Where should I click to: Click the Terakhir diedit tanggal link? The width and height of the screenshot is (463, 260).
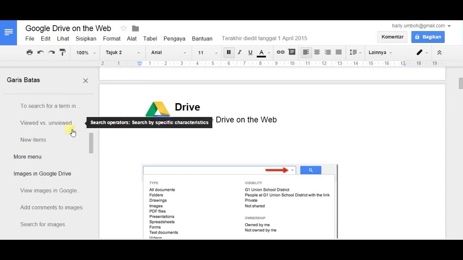click(x=264, y=38)
